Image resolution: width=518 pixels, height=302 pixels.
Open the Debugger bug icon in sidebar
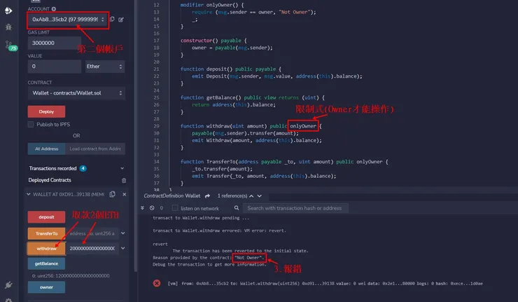pos(8,27)
